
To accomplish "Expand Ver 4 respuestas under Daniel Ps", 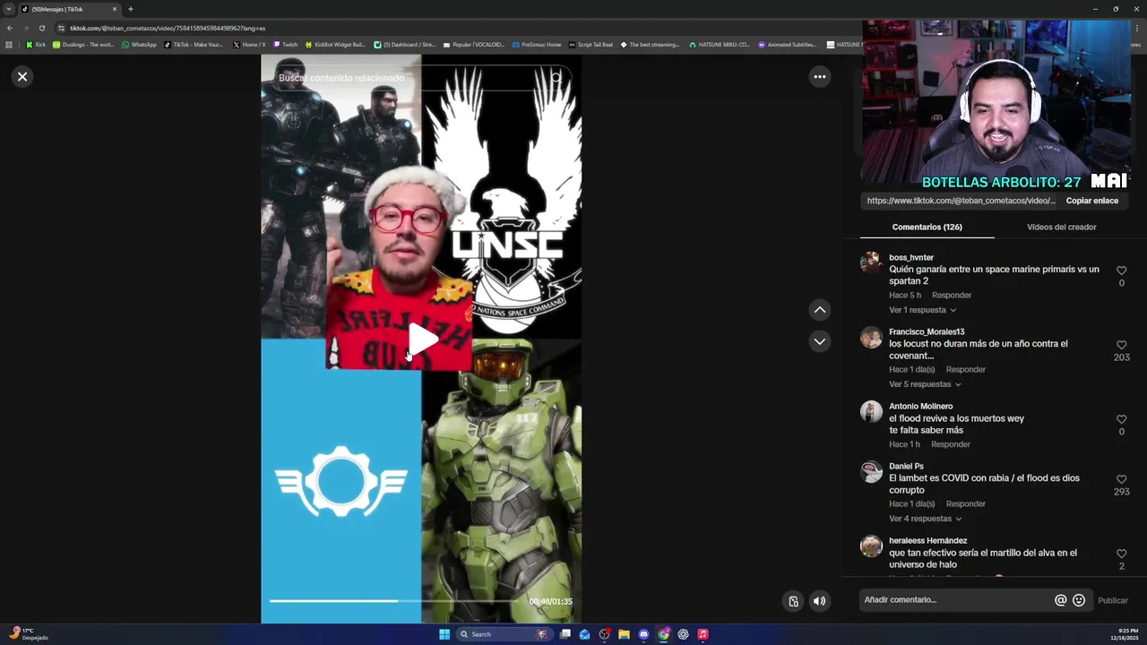I will point(926,519).
